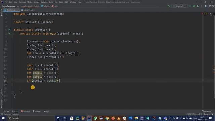Change 4 spaces indent setting

point(207,114)
